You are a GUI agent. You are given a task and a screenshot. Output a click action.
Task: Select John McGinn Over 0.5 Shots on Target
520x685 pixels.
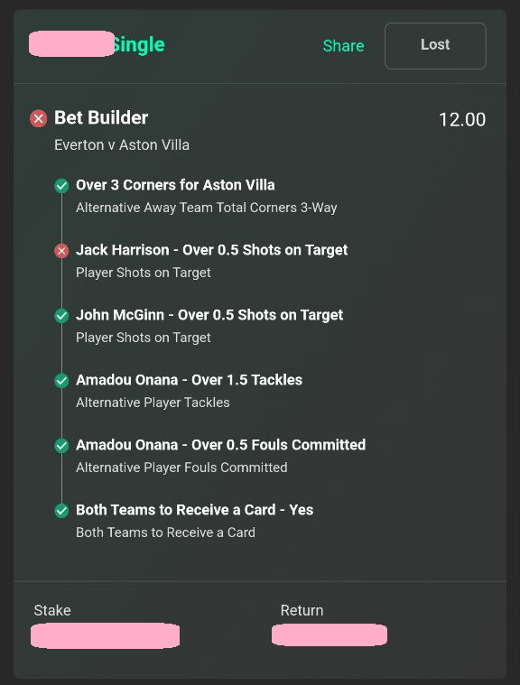pyautogui.click(x=209, y=315)
